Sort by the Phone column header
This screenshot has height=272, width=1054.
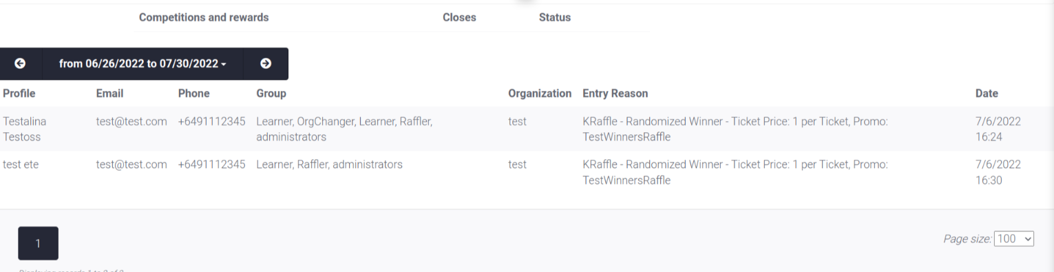click(x=194, y=94)
